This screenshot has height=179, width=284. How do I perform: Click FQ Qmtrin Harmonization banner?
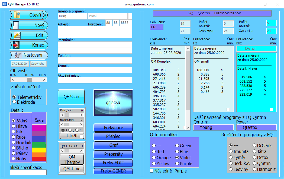(x=212, y=13)
